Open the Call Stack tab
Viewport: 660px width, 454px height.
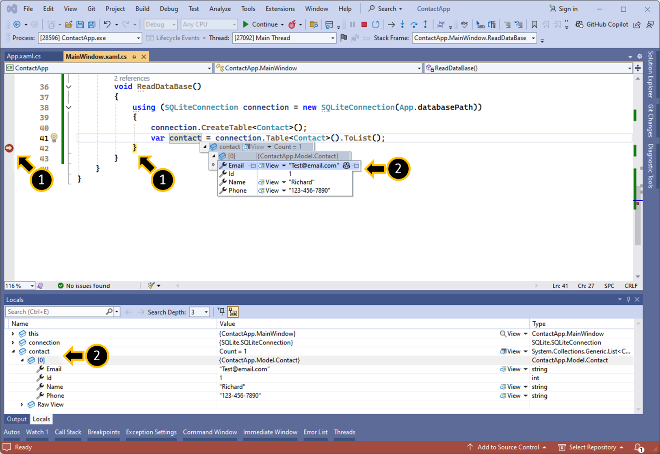pyautogui.click(x=68, y=432)
